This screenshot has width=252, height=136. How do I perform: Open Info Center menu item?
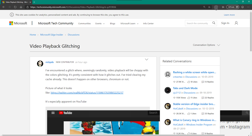tap(148, 23)
